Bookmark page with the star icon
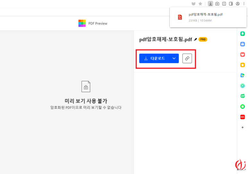This screenshot has height=174, width=248. [x=200, y=4]
